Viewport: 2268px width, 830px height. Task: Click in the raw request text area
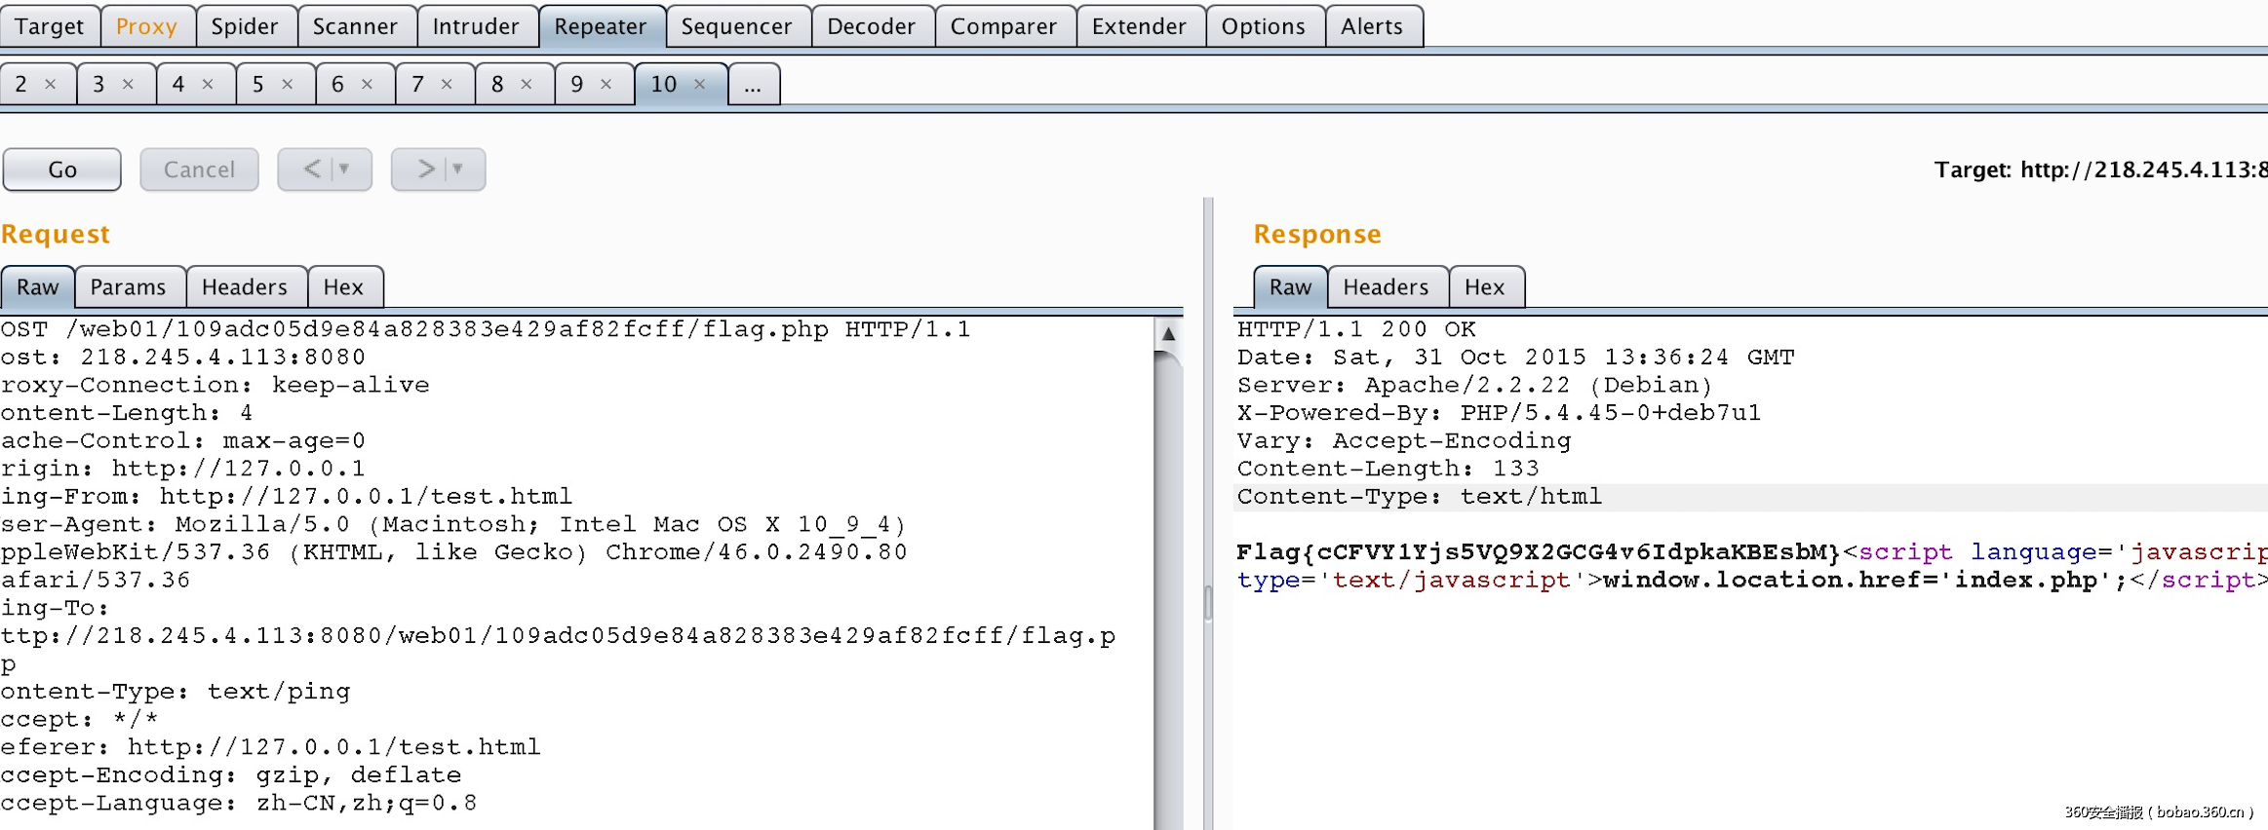pyautogui.click(x=585, y=585)
